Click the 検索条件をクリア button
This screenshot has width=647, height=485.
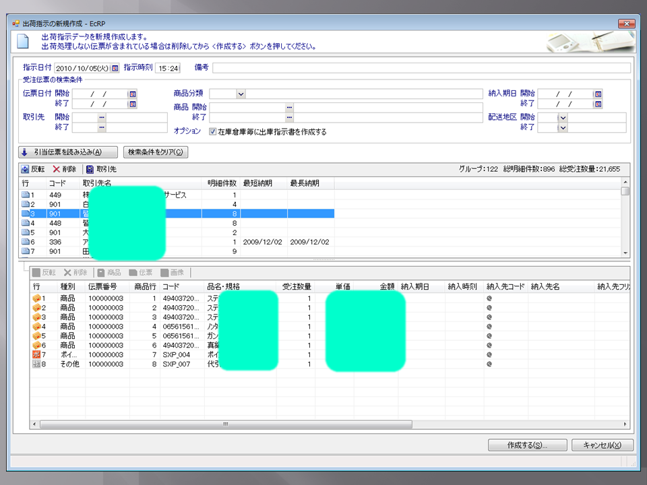(x=157, y=152)
